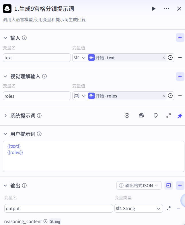Click the lightbulb tips icon
The height and width of the screenshot is (225, 185).
[x=155, y=116]
